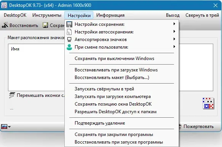This screenshot has width=222, height=147.
Task: Click the clock document icon for autosave settings
Action: point(69,32)
